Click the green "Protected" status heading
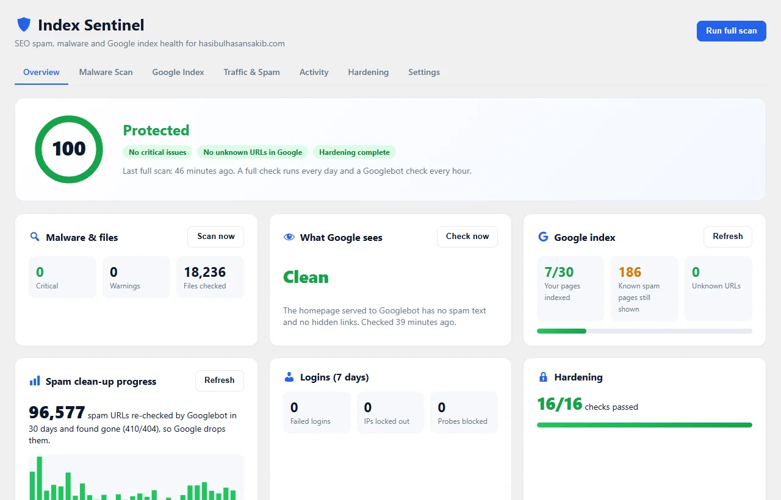The width and height of the screenshot is (781, 500). (x=156, y=130)
